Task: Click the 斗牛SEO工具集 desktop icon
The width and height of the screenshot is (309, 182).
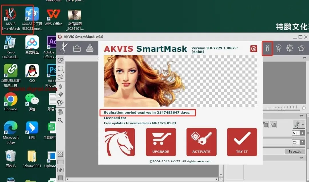Action: pyautogui.click(x=32, y=19)
